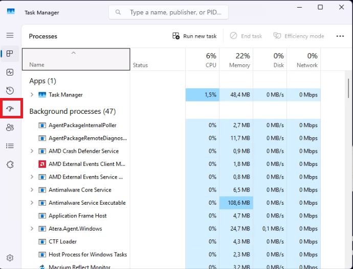This screenshot has height=269, width=353.
Task: Expand Antimalware Core Service row
Action: coord(32,190)
